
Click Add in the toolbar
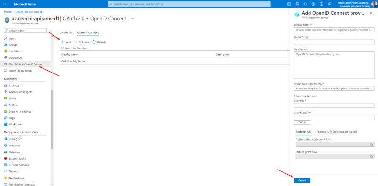[66, 42]
